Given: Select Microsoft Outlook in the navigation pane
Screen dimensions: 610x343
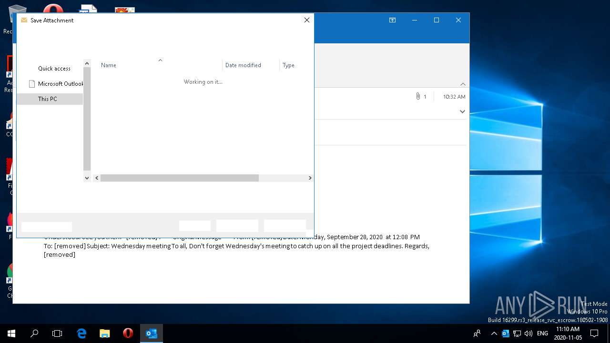Looking at the screenshot, I should coord(61,84).
